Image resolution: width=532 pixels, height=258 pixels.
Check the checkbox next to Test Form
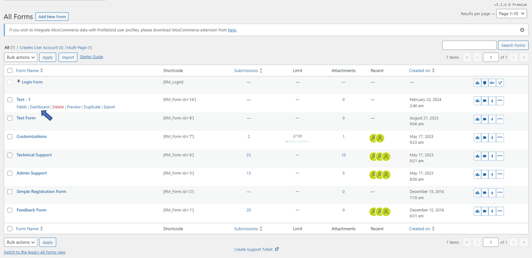tap(10, 118)
